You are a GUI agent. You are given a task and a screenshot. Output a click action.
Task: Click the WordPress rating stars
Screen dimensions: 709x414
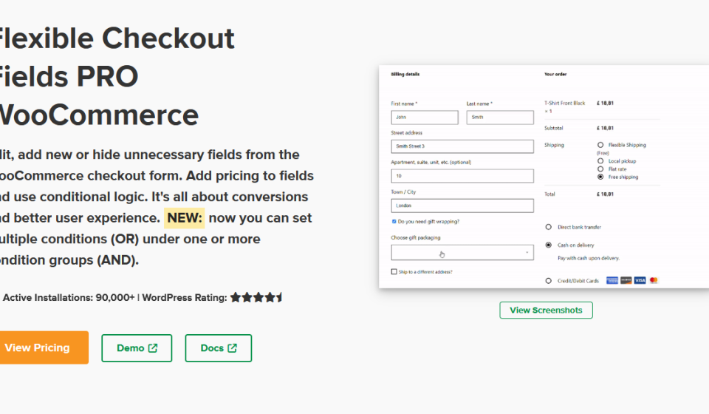point(256,297)
